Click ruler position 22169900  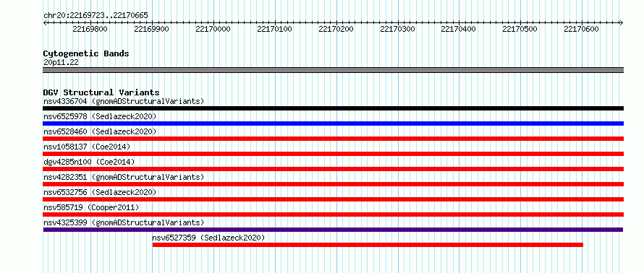coord(151,29)
